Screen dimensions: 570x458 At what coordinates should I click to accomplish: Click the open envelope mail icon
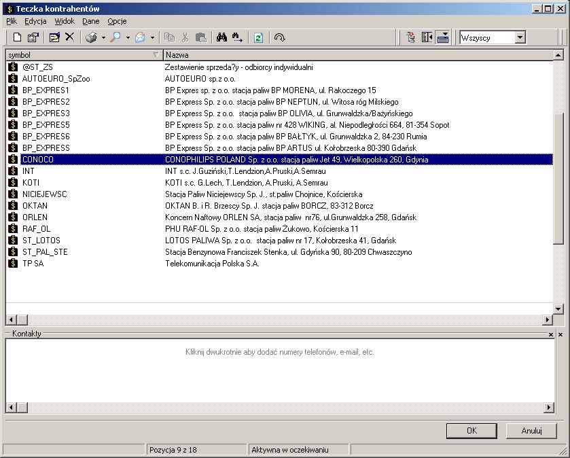tap(140, 37)
